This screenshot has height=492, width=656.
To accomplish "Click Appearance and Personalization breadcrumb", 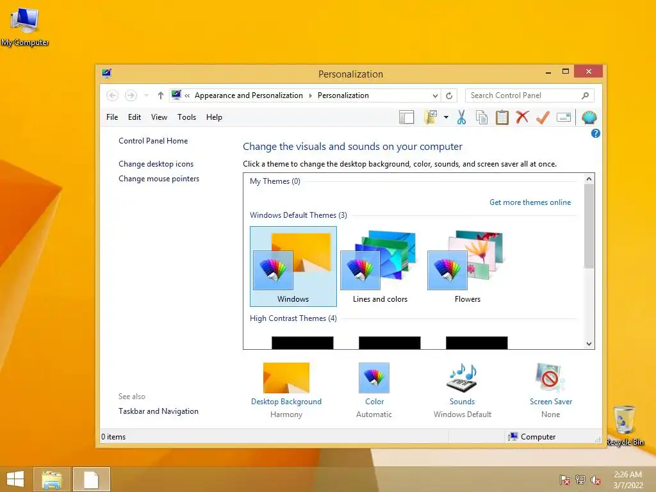I will tap(249, 95).
